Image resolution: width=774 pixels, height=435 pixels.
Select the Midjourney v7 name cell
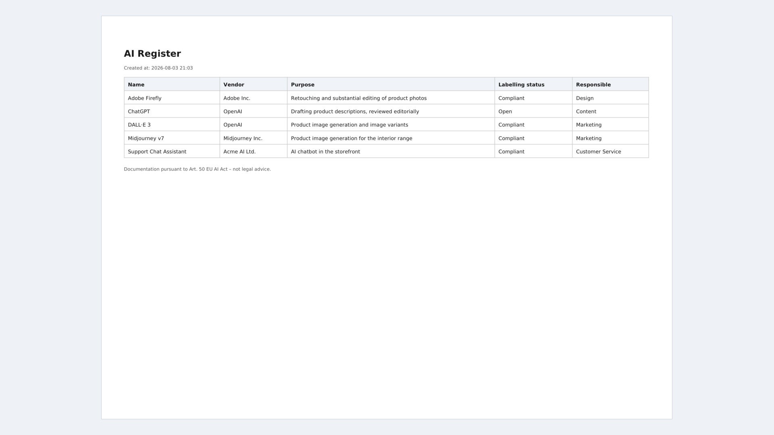pyautogui.click(x=172, y=138)
